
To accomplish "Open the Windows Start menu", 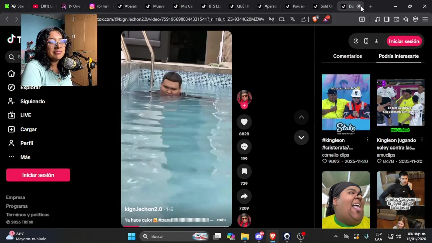I will (x=132, y=236).
